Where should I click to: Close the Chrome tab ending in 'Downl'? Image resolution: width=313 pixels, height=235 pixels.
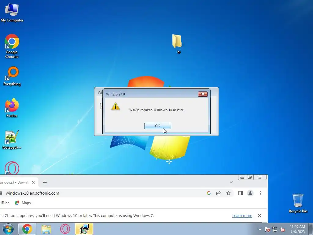tap(33, 182)
